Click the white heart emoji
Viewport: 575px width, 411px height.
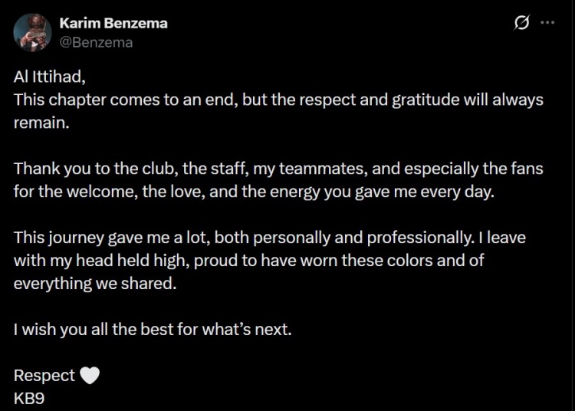90,376
